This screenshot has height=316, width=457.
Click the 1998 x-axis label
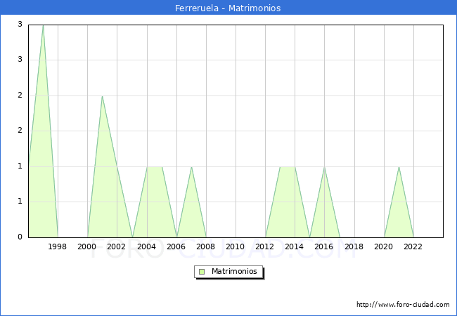point(58,246)
